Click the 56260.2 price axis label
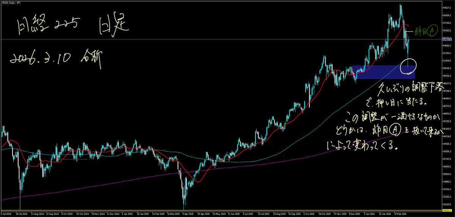 pyautogui.click(x=447, y=31)
